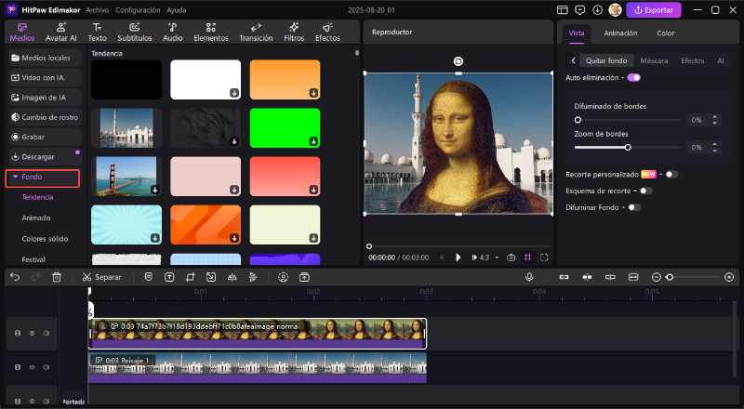Select the Paisaje 1 clip
This screenshot has height=409, width=744.
click(258, 367)
